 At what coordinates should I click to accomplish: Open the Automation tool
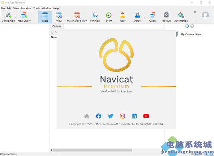(181, 17)
